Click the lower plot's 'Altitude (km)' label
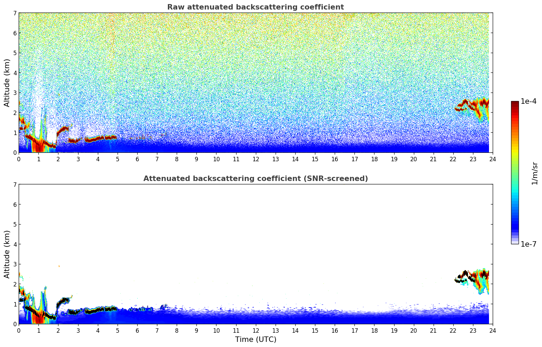Screen dimensions: 542x347 click(x=7, y=254)
